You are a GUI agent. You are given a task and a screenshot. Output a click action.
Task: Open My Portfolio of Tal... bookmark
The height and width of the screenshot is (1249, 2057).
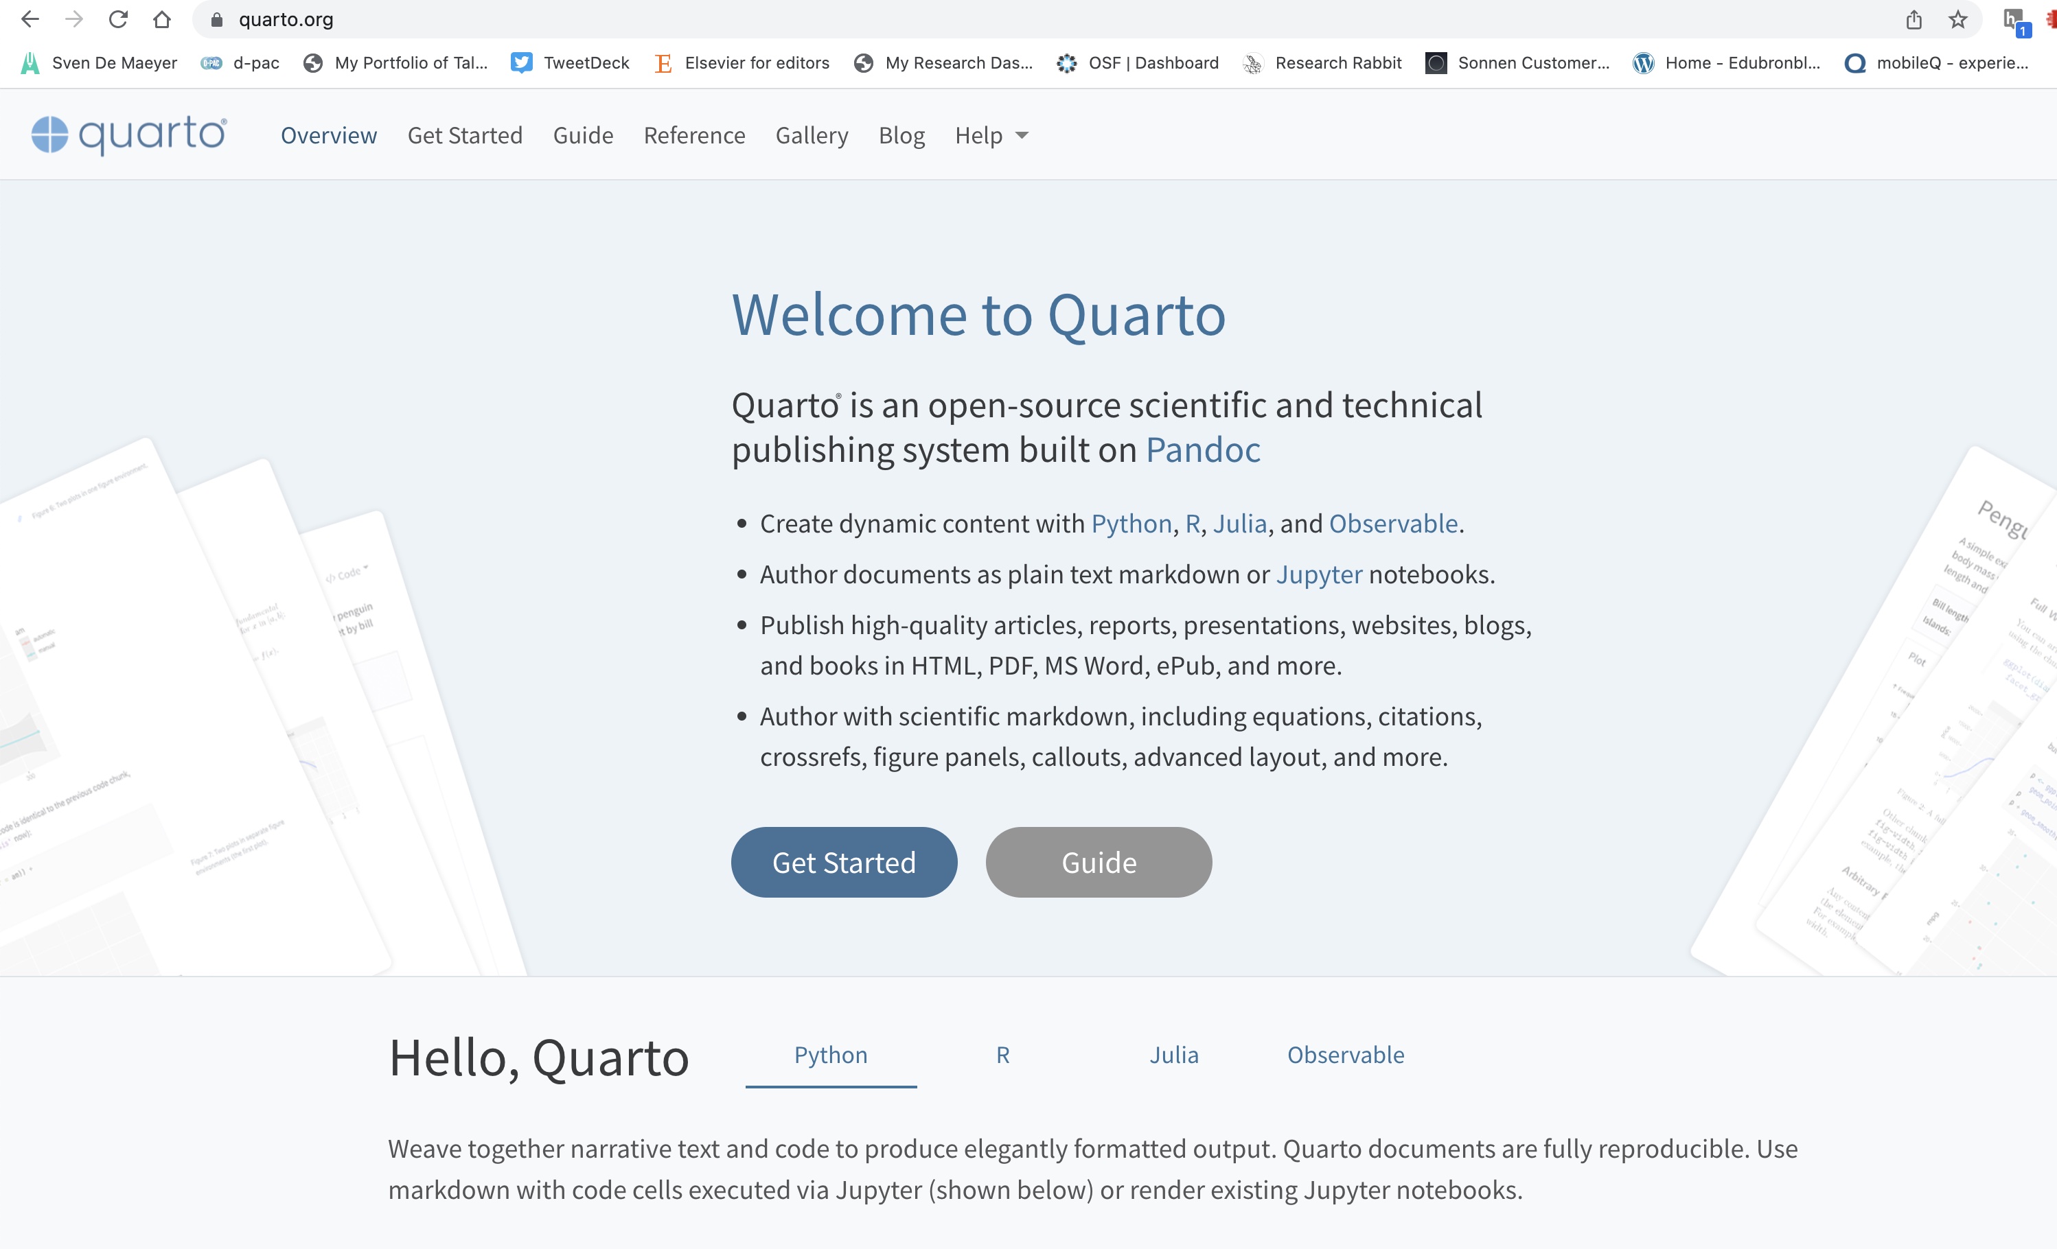click(x=395, y=62)
